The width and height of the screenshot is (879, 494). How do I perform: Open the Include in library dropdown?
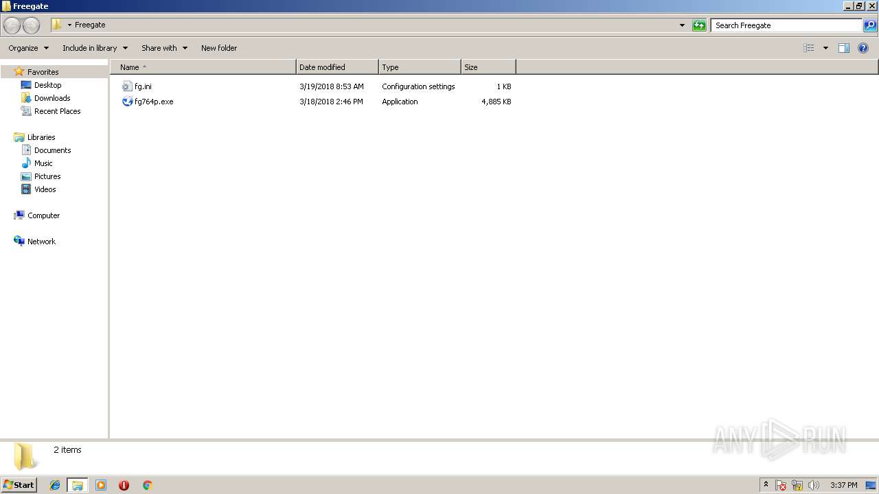95,48
